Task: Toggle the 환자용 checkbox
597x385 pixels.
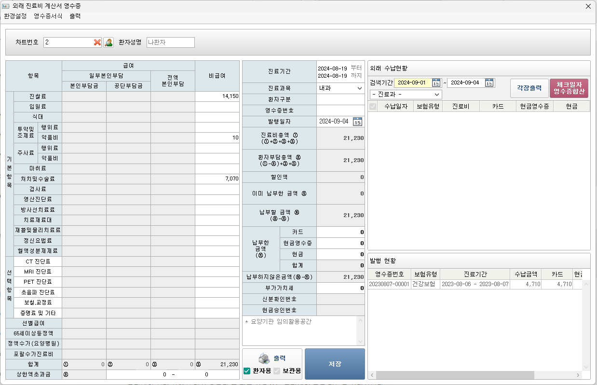Action: (x=247, y=371)
